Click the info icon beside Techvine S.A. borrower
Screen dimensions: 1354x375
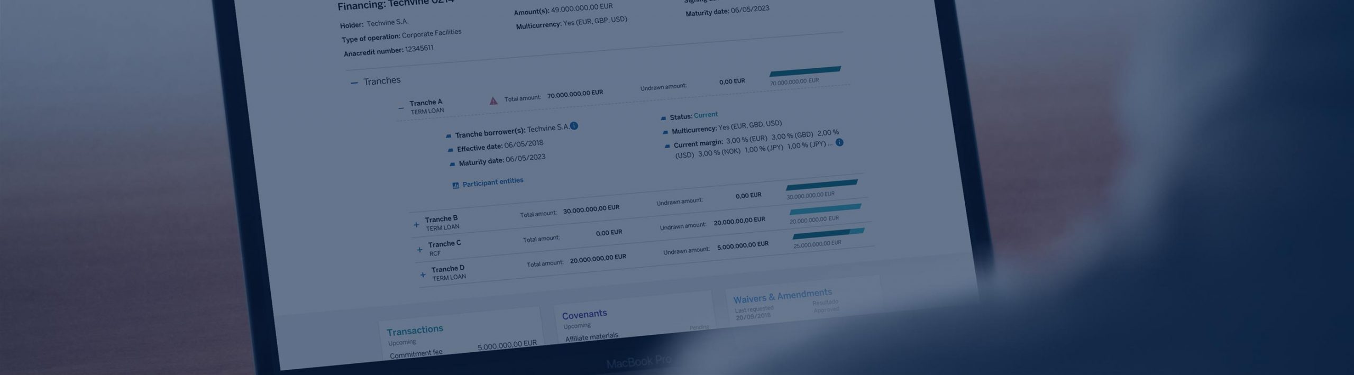[x=574, y=126]
